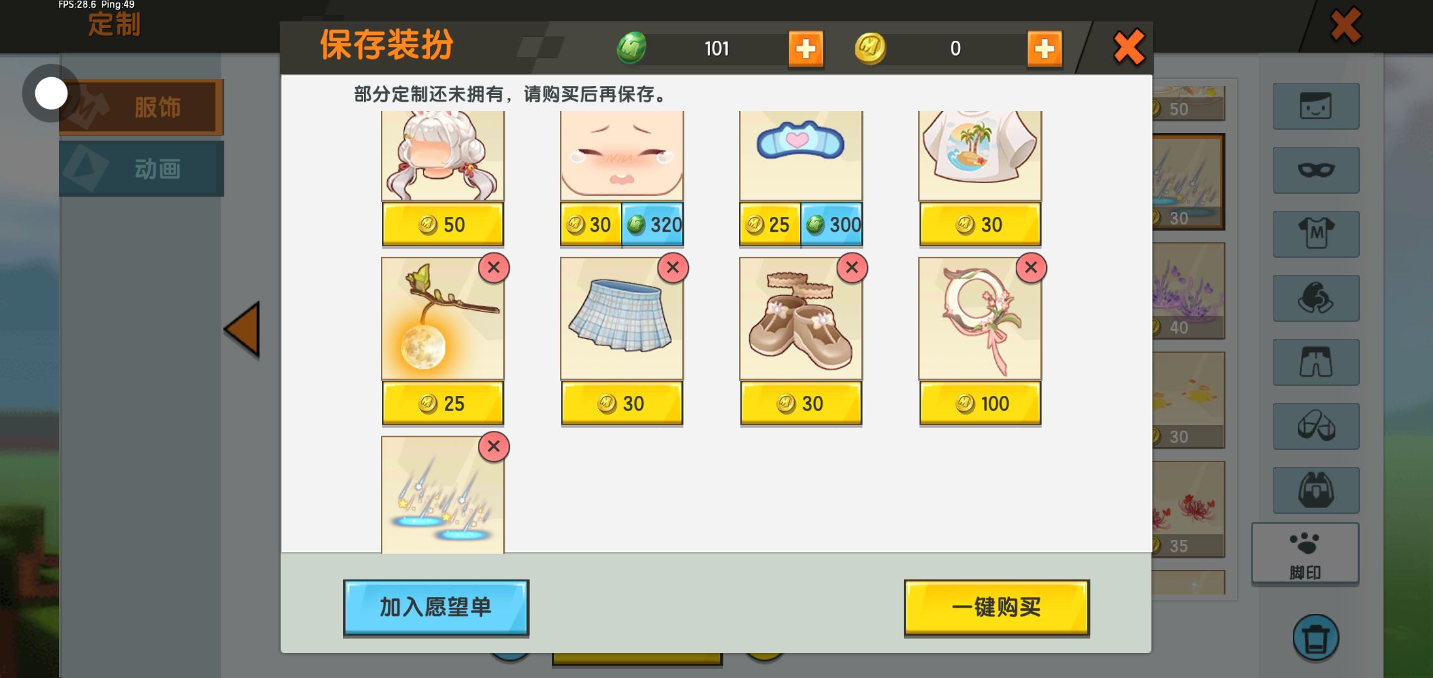This screenshot has height=678, width=1433.
Task: Buy the hairstyle for 50 coins
Action: [x=443, y=224]
